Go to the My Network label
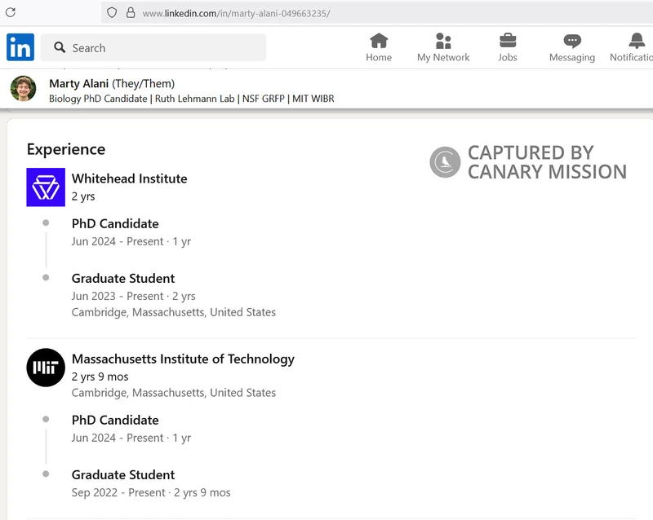The width and height of the screenshot is (653, 520). (x=443, y=57)
